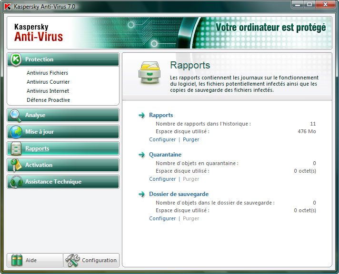Select Défense Proactive component
The image size is (339, 274).
tap(48, 100)
